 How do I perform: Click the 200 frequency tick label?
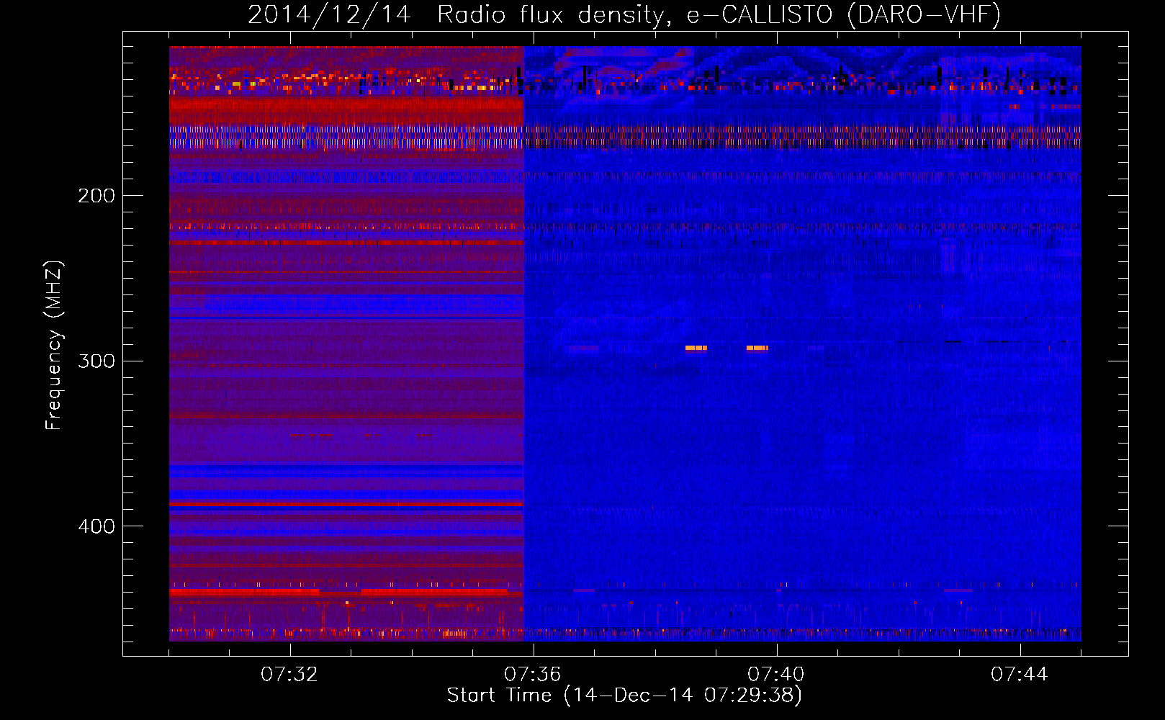[x=96, y=196]
